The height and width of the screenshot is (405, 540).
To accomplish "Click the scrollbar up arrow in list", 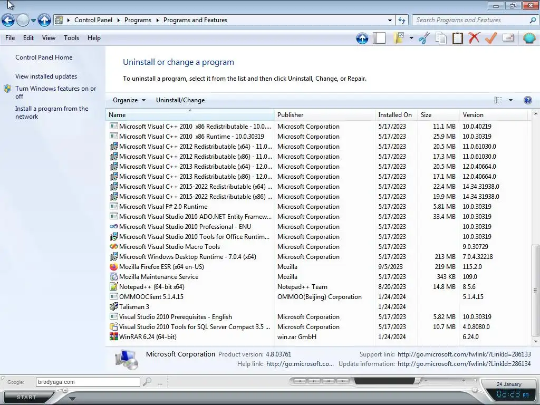I will (x=536, y=113).
